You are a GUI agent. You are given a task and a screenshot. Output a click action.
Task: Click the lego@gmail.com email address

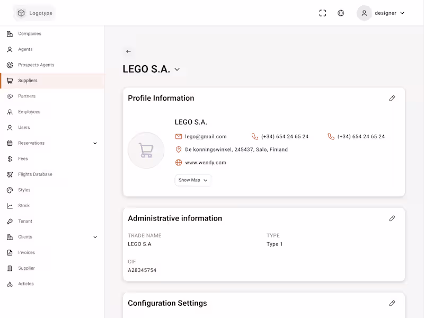(x=206, y=137)
